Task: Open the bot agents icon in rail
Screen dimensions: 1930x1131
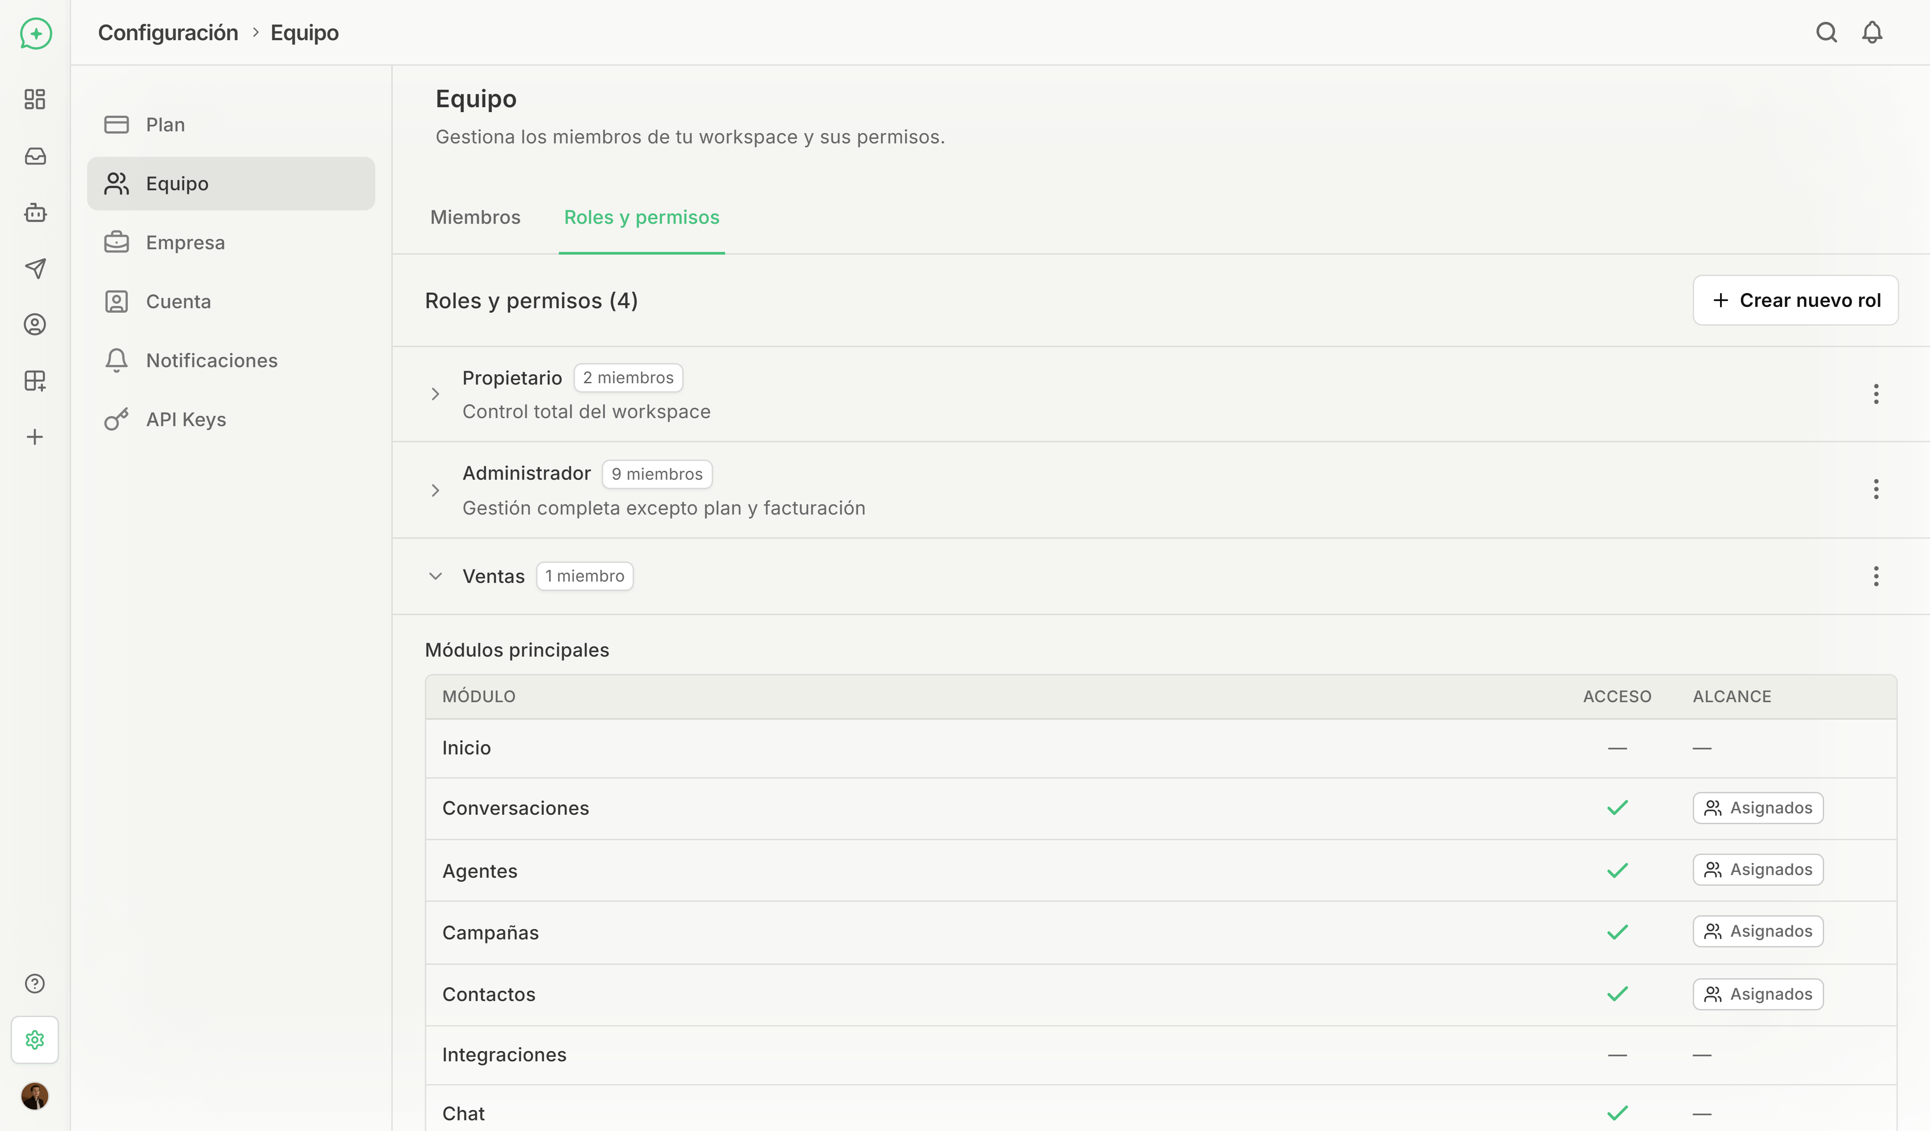Action: tap(34, 212)
